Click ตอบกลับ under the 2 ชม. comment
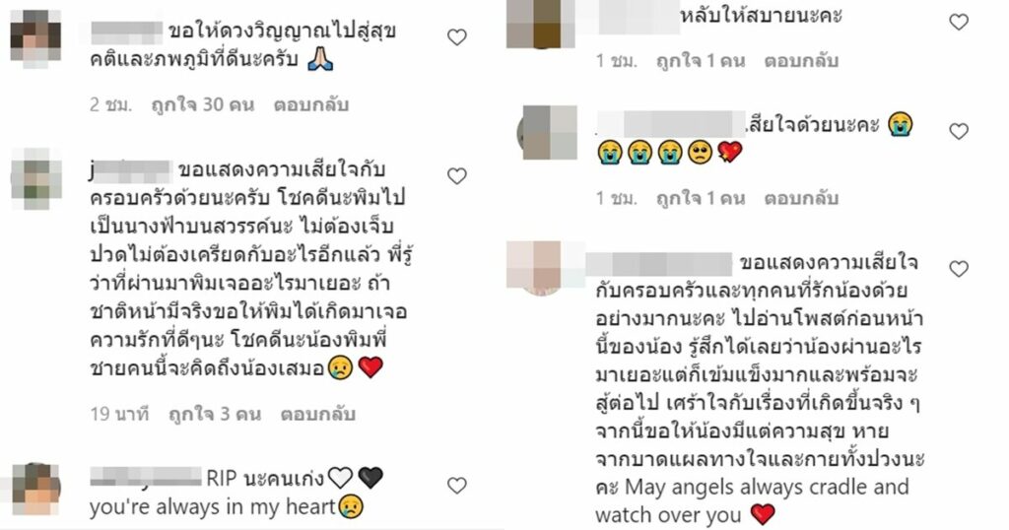Viewport: 1009px width, 530px height. click(x=310, y=104)
